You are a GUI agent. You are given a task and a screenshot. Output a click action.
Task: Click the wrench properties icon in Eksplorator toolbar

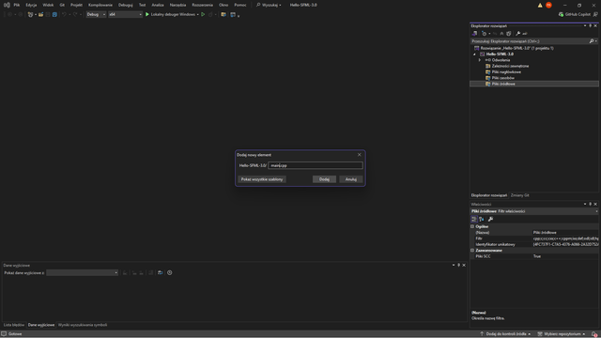(517, 34)
